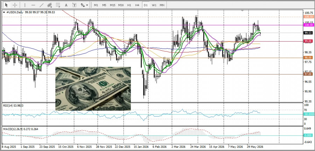Click the black 99.53 current price label
Viewport: 315px width, 151px height.
click(308, 33)
